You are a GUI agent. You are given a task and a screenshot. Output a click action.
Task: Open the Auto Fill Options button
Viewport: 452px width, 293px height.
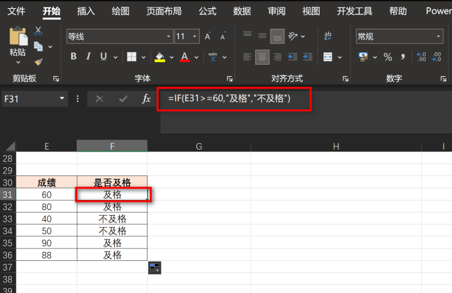(155, 268)
